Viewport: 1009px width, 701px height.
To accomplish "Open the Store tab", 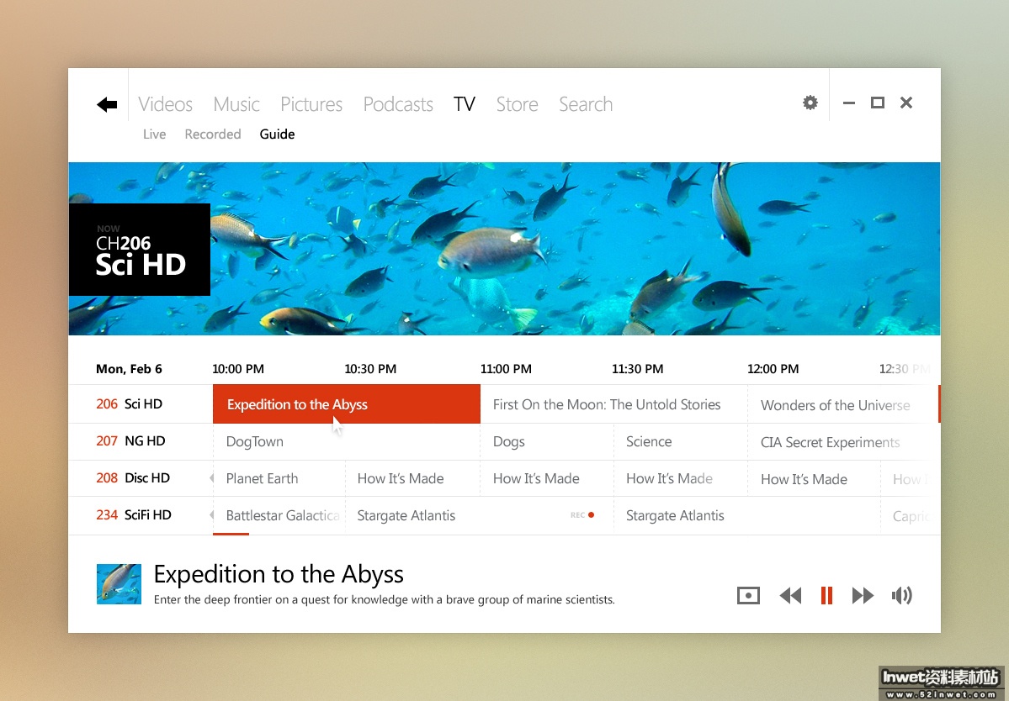I will click(517, 104).
